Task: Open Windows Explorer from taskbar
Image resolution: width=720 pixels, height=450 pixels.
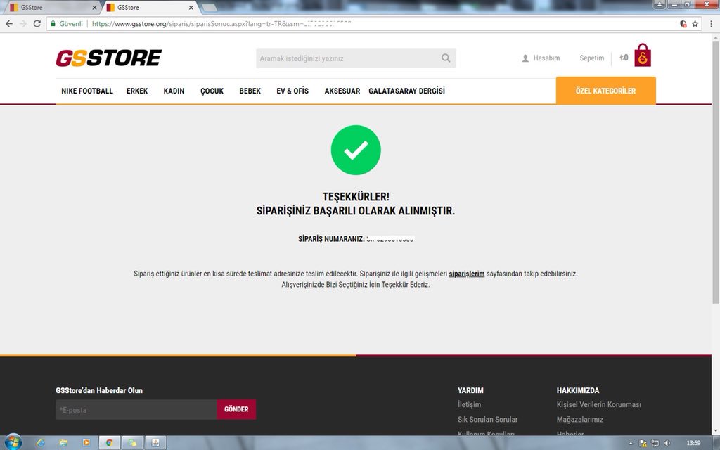Action: click(x=63, y=443)
